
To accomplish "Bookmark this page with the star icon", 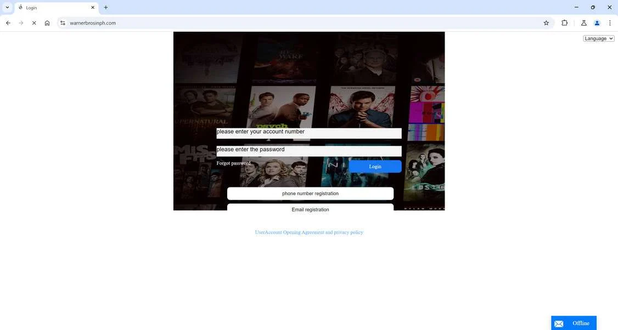I will pyautogui.click(x=546, y=23).
